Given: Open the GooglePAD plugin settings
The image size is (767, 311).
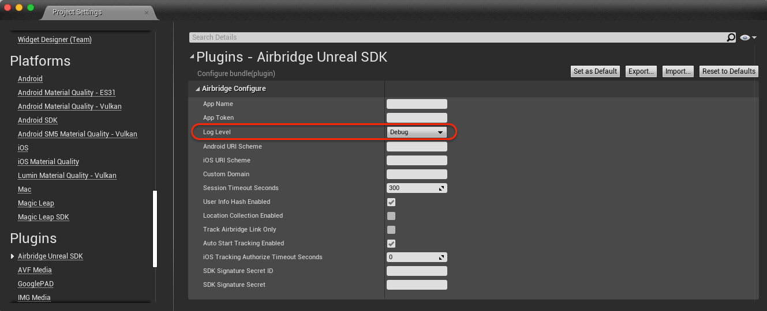Looking at the screenshot, I should pyautogui.click(x=36, y=284).
